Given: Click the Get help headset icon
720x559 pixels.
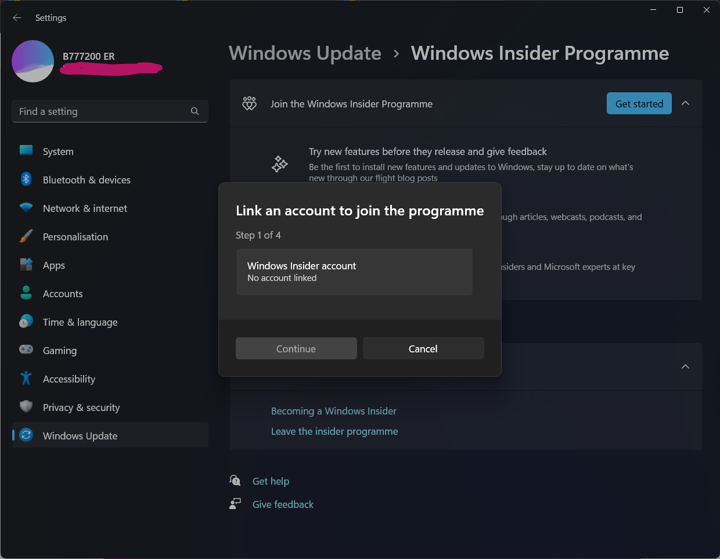Looking at the screenshot, I should 235,481.
